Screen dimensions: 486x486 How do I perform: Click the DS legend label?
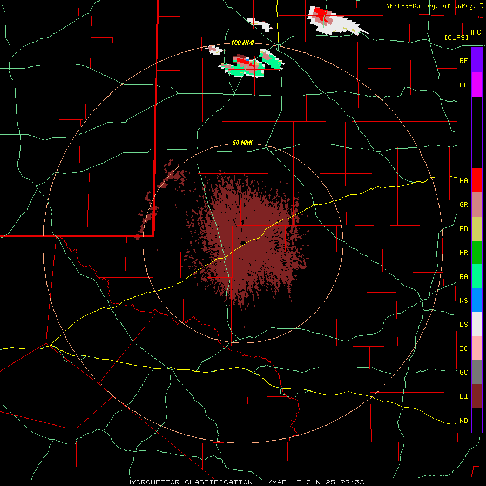pyautogui.click(x=463, y=325)
